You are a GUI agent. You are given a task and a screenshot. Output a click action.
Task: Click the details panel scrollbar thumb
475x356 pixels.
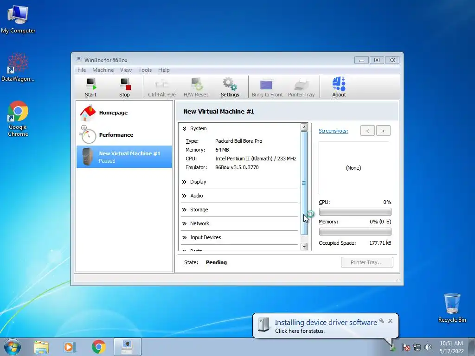pos(304,183)
